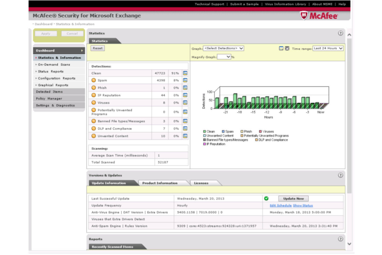This screenshot has width=382, height=255.
Task: Open Configuration Reports in sidebar
Action: coord(59,78)
